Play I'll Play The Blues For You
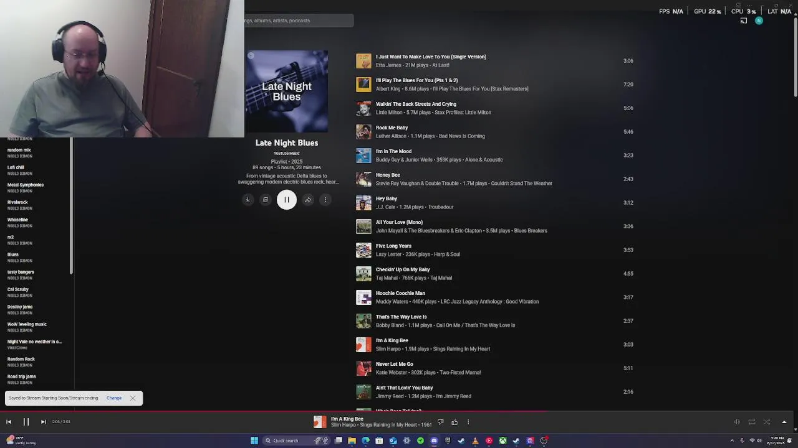 [x=416, y=80]
